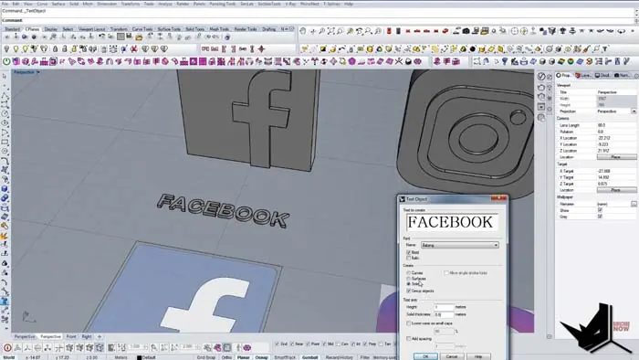This screenshot has height=360, width=639.
Task: Toggle the Mid osnap checkbox
Action: tap(324, 344)
